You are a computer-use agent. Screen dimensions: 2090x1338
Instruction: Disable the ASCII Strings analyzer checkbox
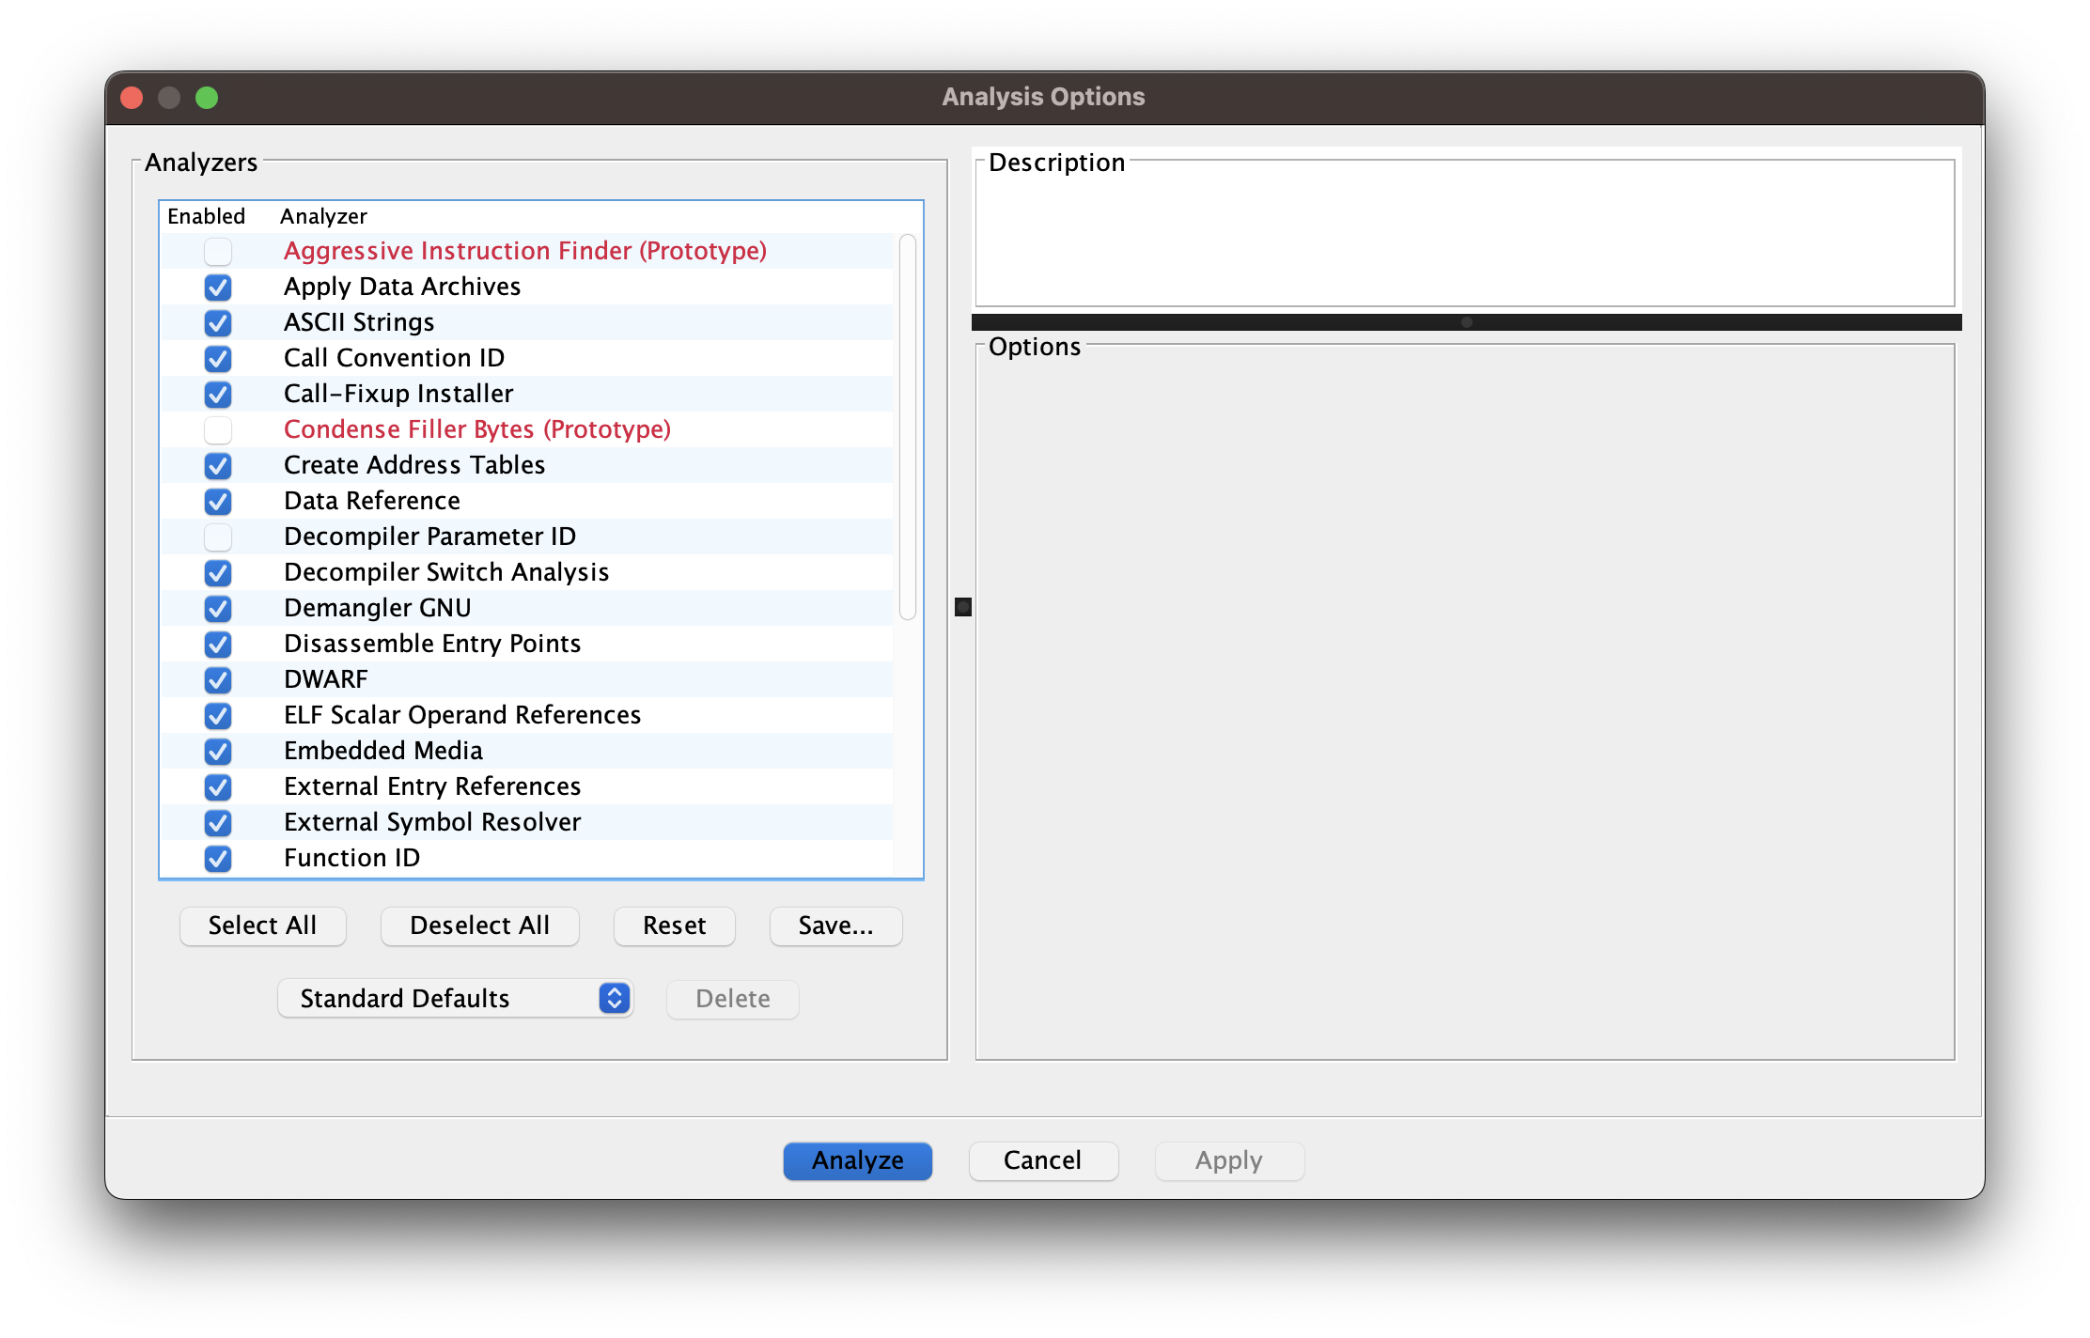coord(218,322)
